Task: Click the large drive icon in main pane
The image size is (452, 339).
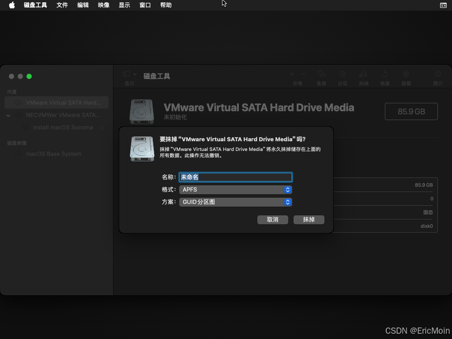Action: point(142,112)
